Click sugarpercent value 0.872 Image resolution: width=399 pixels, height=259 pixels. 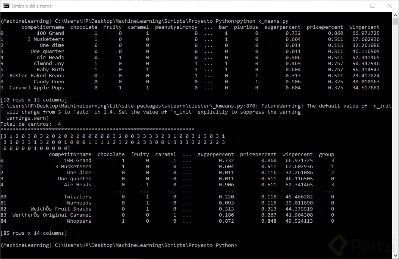tap(226, 221)
